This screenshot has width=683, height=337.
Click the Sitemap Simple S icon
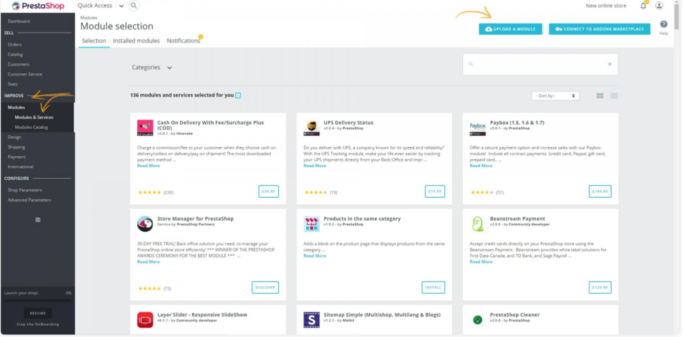(311, 320)
